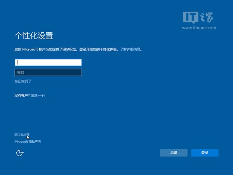Focus the Microsoft account email field
Screen dimensions: 233x175
point(48,63)
